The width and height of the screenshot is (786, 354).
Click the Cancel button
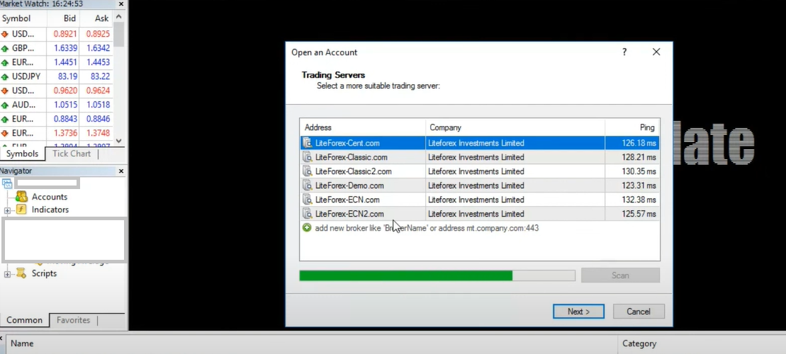(639, 312)
